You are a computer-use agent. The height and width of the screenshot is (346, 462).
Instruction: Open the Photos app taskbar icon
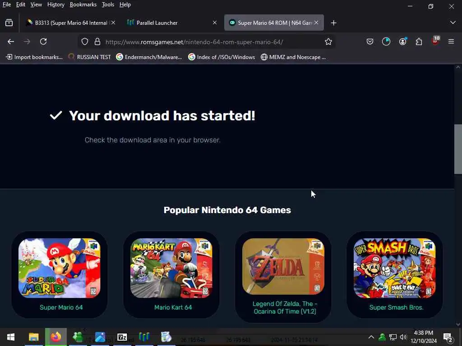click(x=100, y=337)
